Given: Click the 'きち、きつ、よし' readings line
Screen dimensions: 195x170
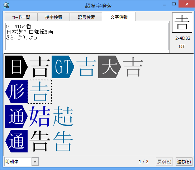Looking at the screenshot, I should (x=22, y=37).
